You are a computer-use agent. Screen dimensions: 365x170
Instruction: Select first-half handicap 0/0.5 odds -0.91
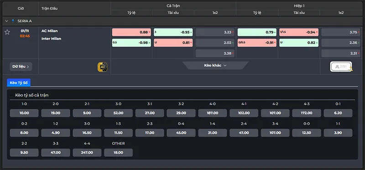point(257,43)
